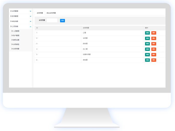Open 合同类型 in the sidebar
Image resolution: width=175 pixels, height=131 pixels.
(x=16, y=44)
